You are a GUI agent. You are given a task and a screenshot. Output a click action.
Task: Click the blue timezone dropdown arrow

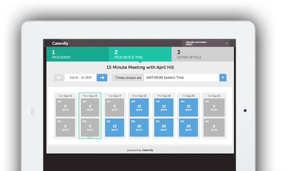tap(223, 78)
